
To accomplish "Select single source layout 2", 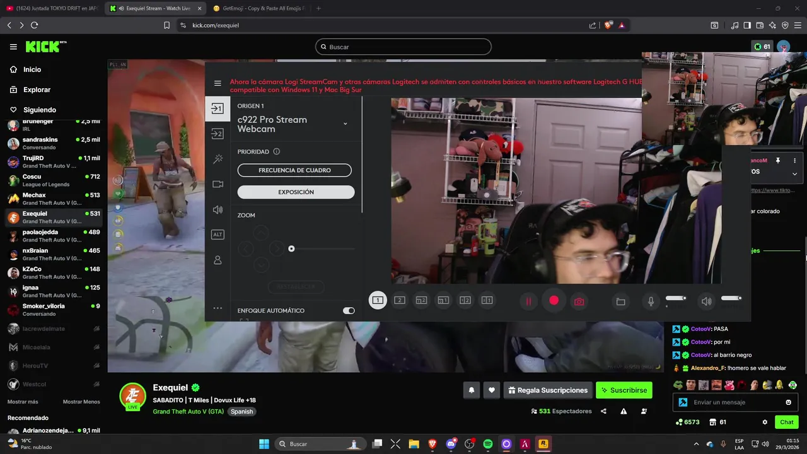I will coord(400,300).
